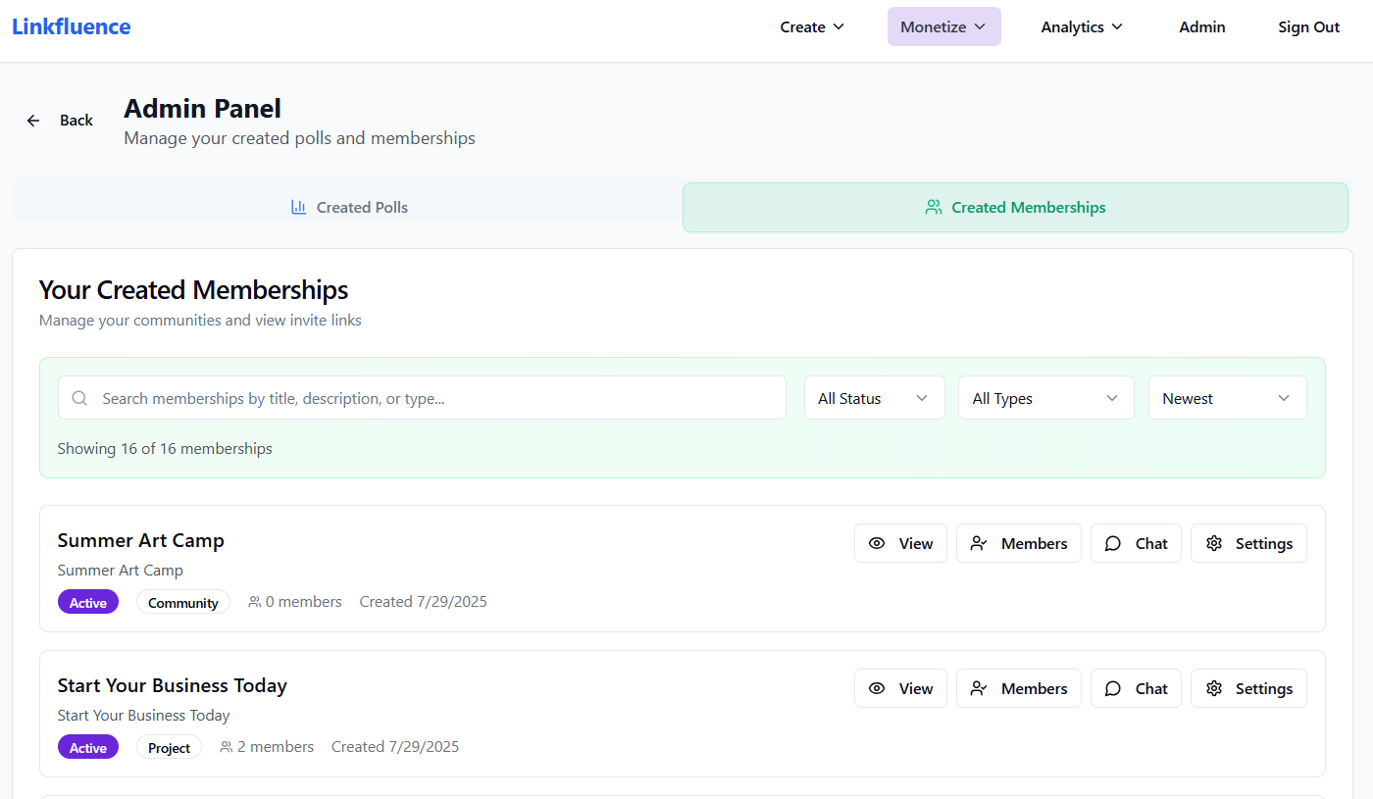Open Members for Start Your Business Today
The image size is (1373, 799).
pyautogui.click(x=1019, y=688)
